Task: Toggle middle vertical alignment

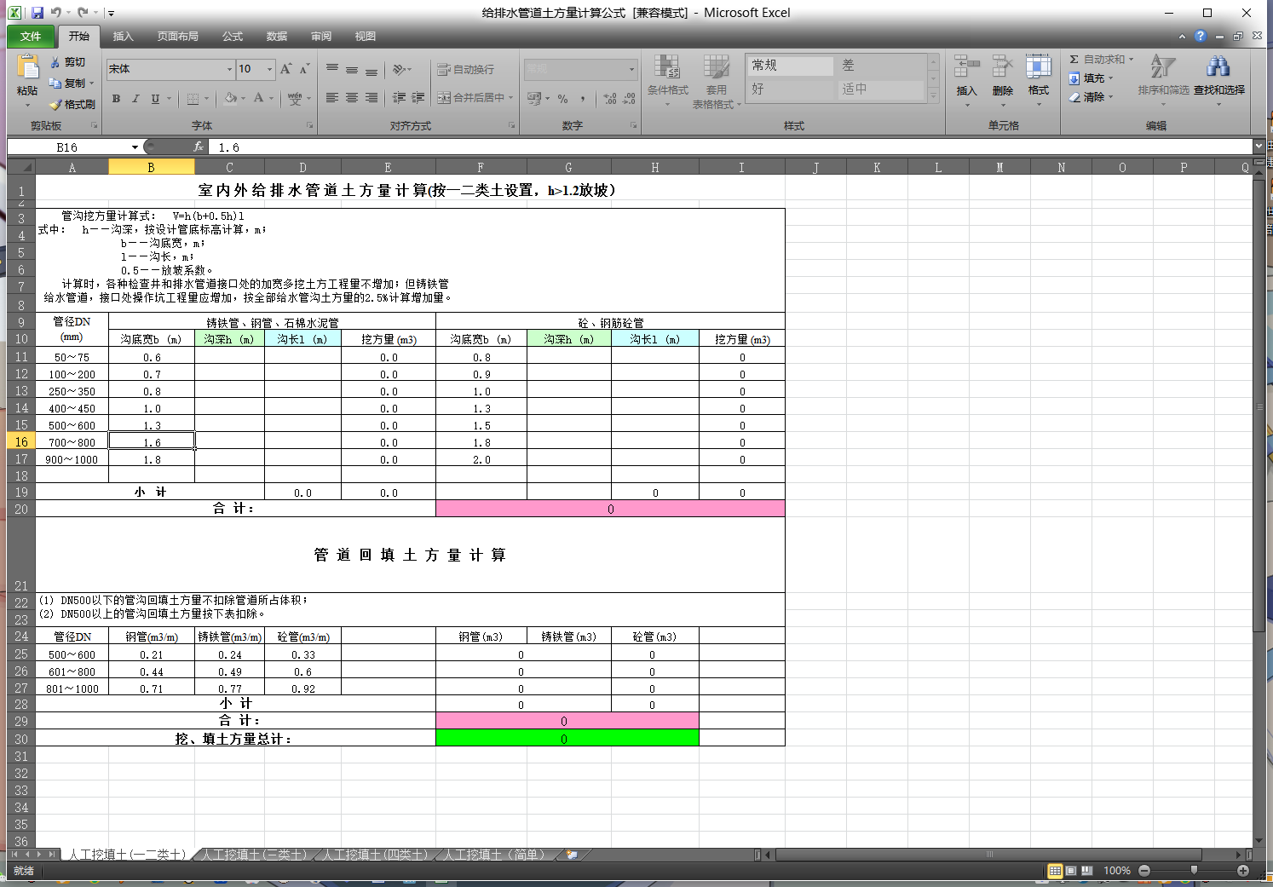Action: tap(352, 69)
